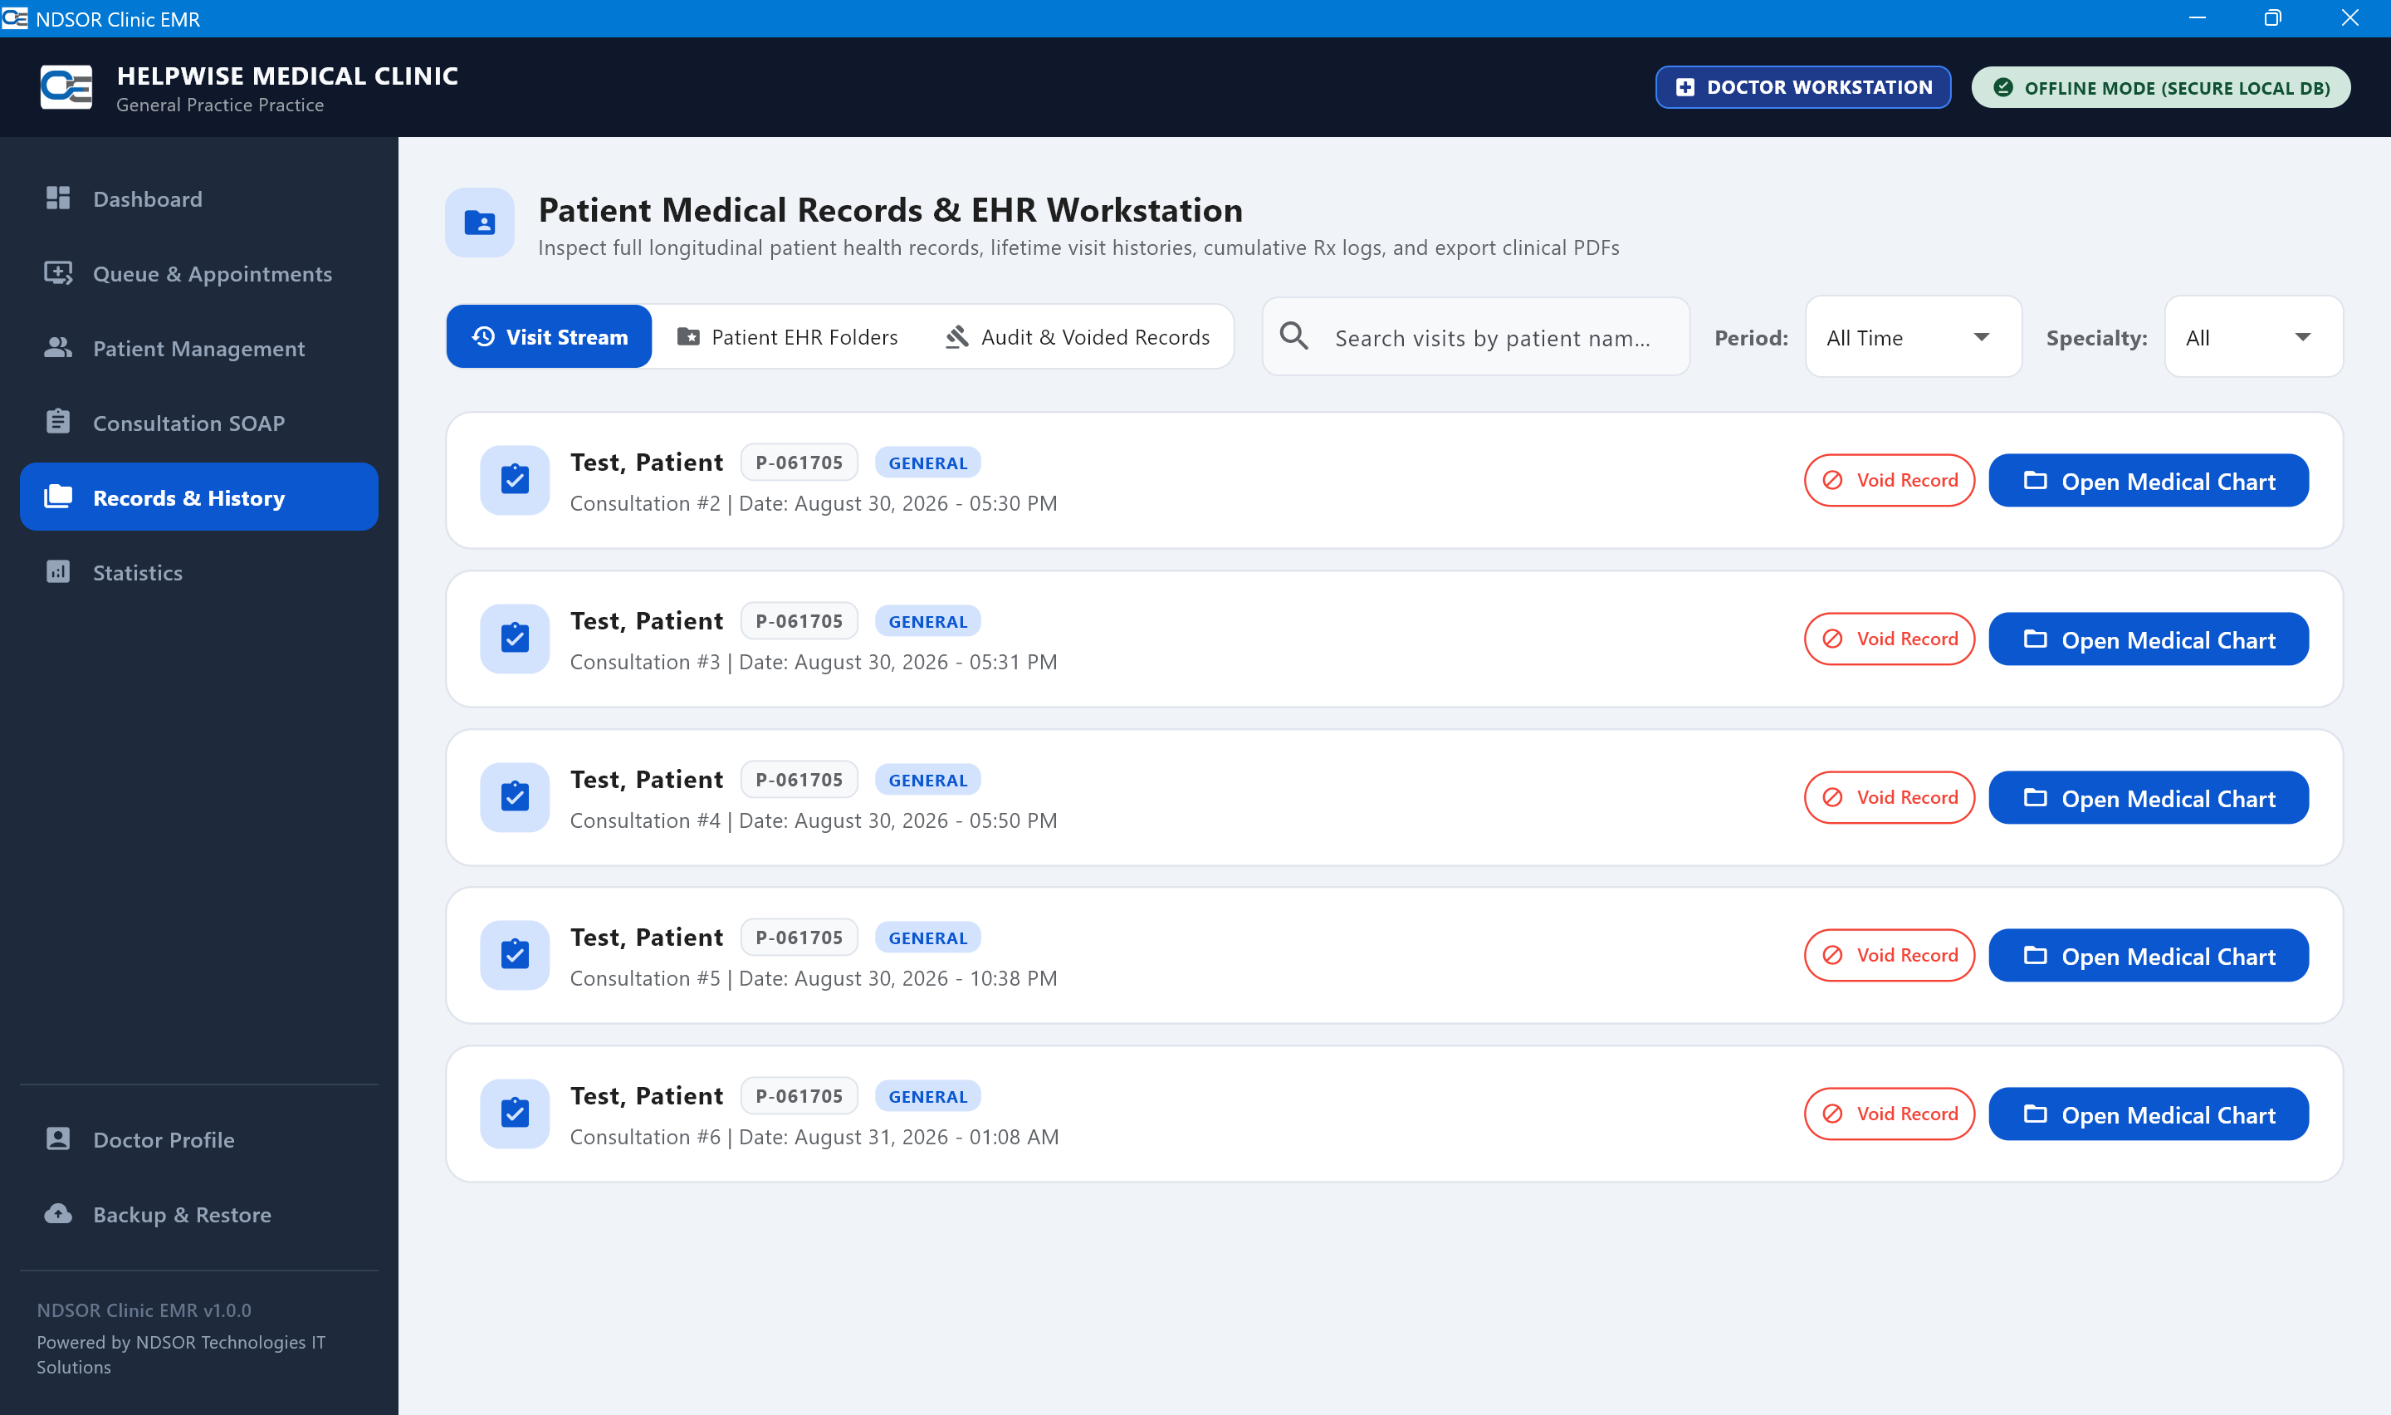
Task: Click the Queue & Appointments icon
Action: point(58,274)
